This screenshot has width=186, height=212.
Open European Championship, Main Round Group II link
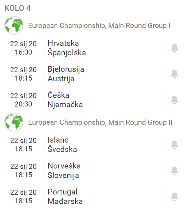[x=100, y=122]
